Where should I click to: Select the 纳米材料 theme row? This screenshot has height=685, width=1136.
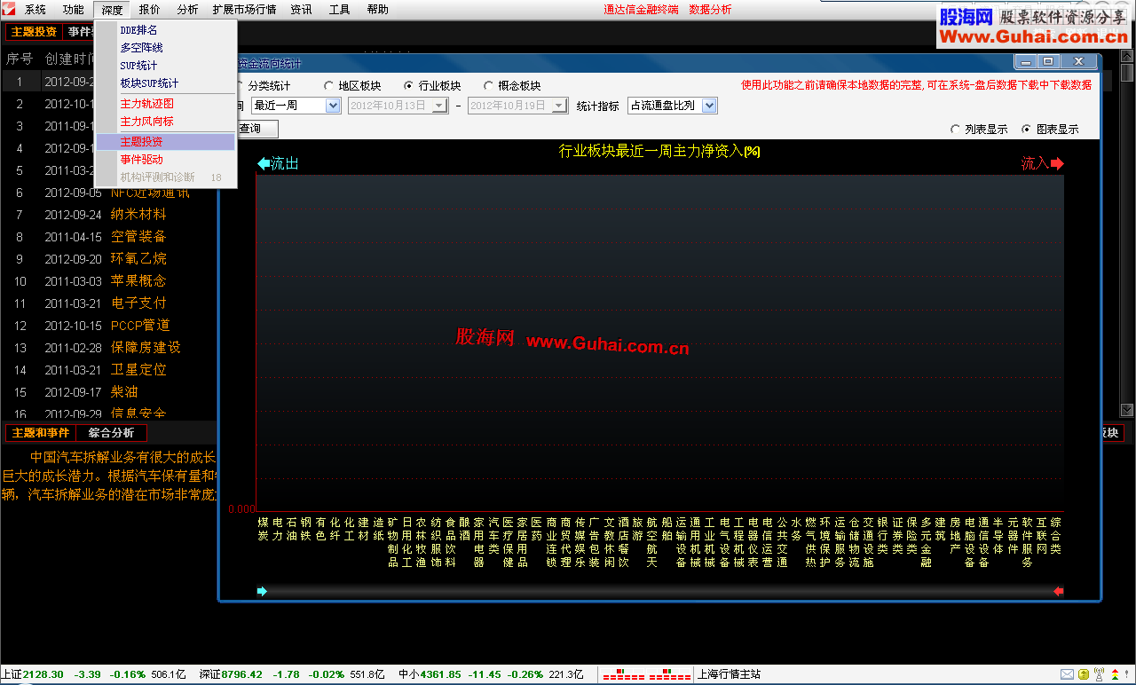point(111,215)
